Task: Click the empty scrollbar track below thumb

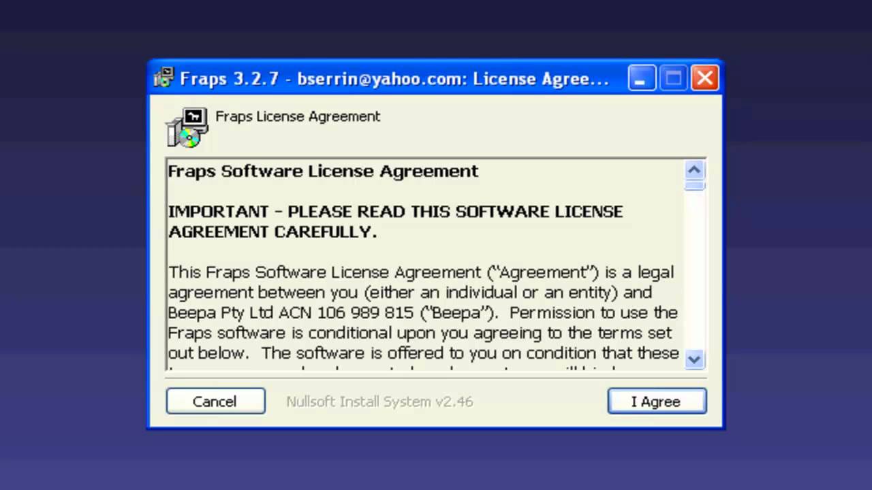Action: click(x=694, y=270)
